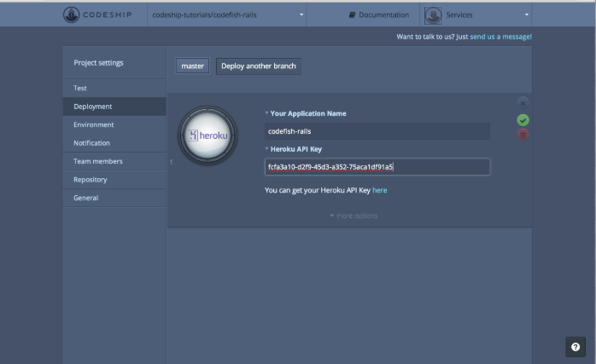Click send us a message link
This screenshot has height=364, width=596.
click(x=500, y=37)
